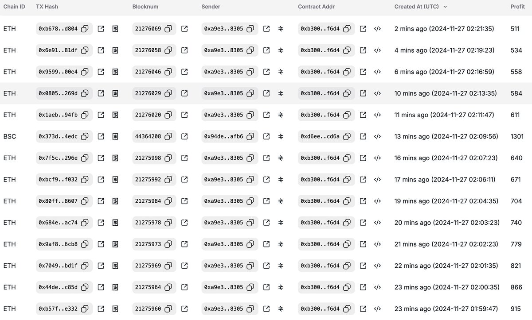
Task: Open block 21276069 external link
Action: (184, 29)
